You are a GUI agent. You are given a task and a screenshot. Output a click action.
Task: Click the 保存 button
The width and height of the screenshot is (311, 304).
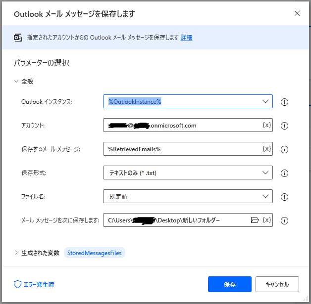[229, 284]
